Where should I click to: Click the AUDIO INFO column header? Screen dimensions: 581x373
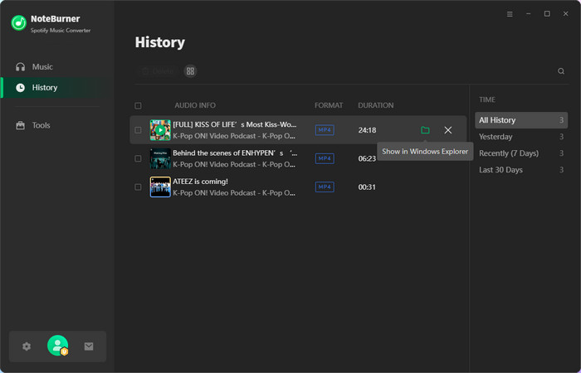(195, 105)
